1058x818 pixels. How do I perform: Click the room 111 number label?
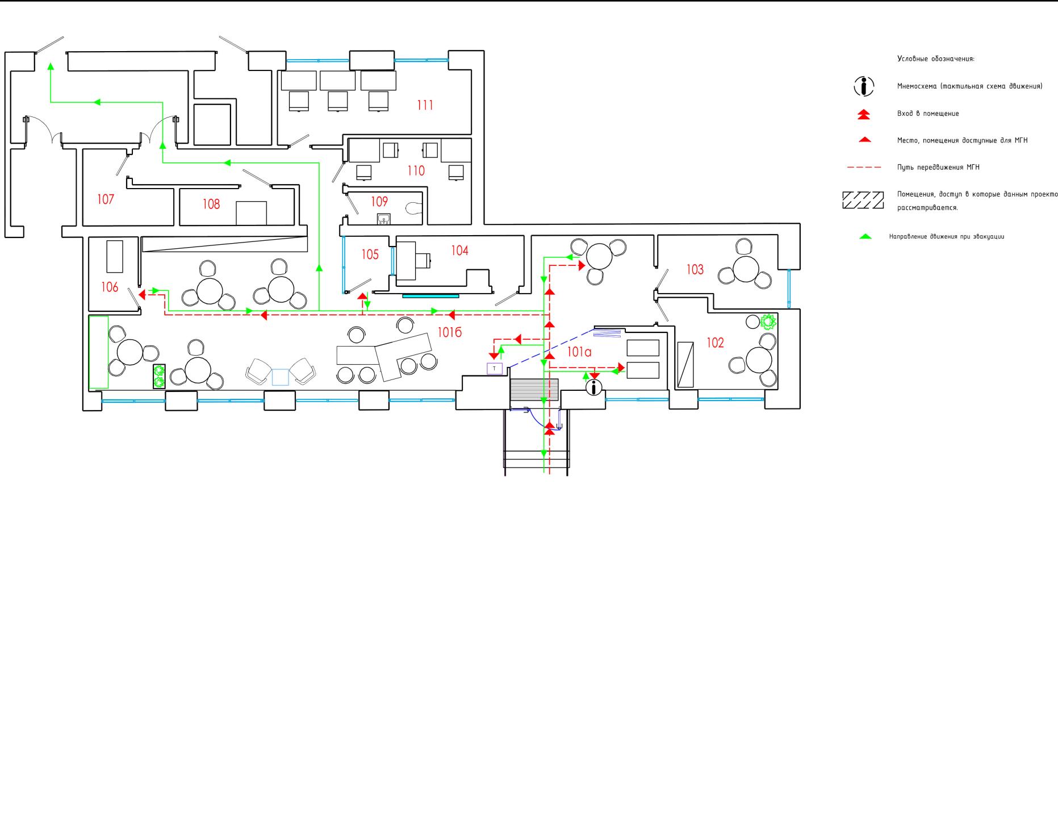425,105
